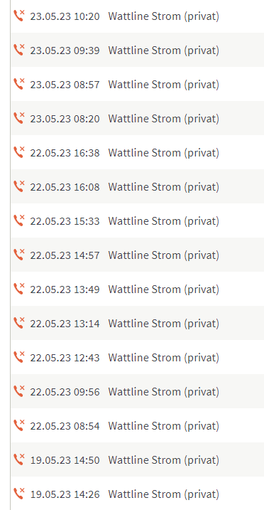This screenshot has width=264, height=510.
Task: Click missed call icon for 19.05.23 14:26
Action: (19, 494)
